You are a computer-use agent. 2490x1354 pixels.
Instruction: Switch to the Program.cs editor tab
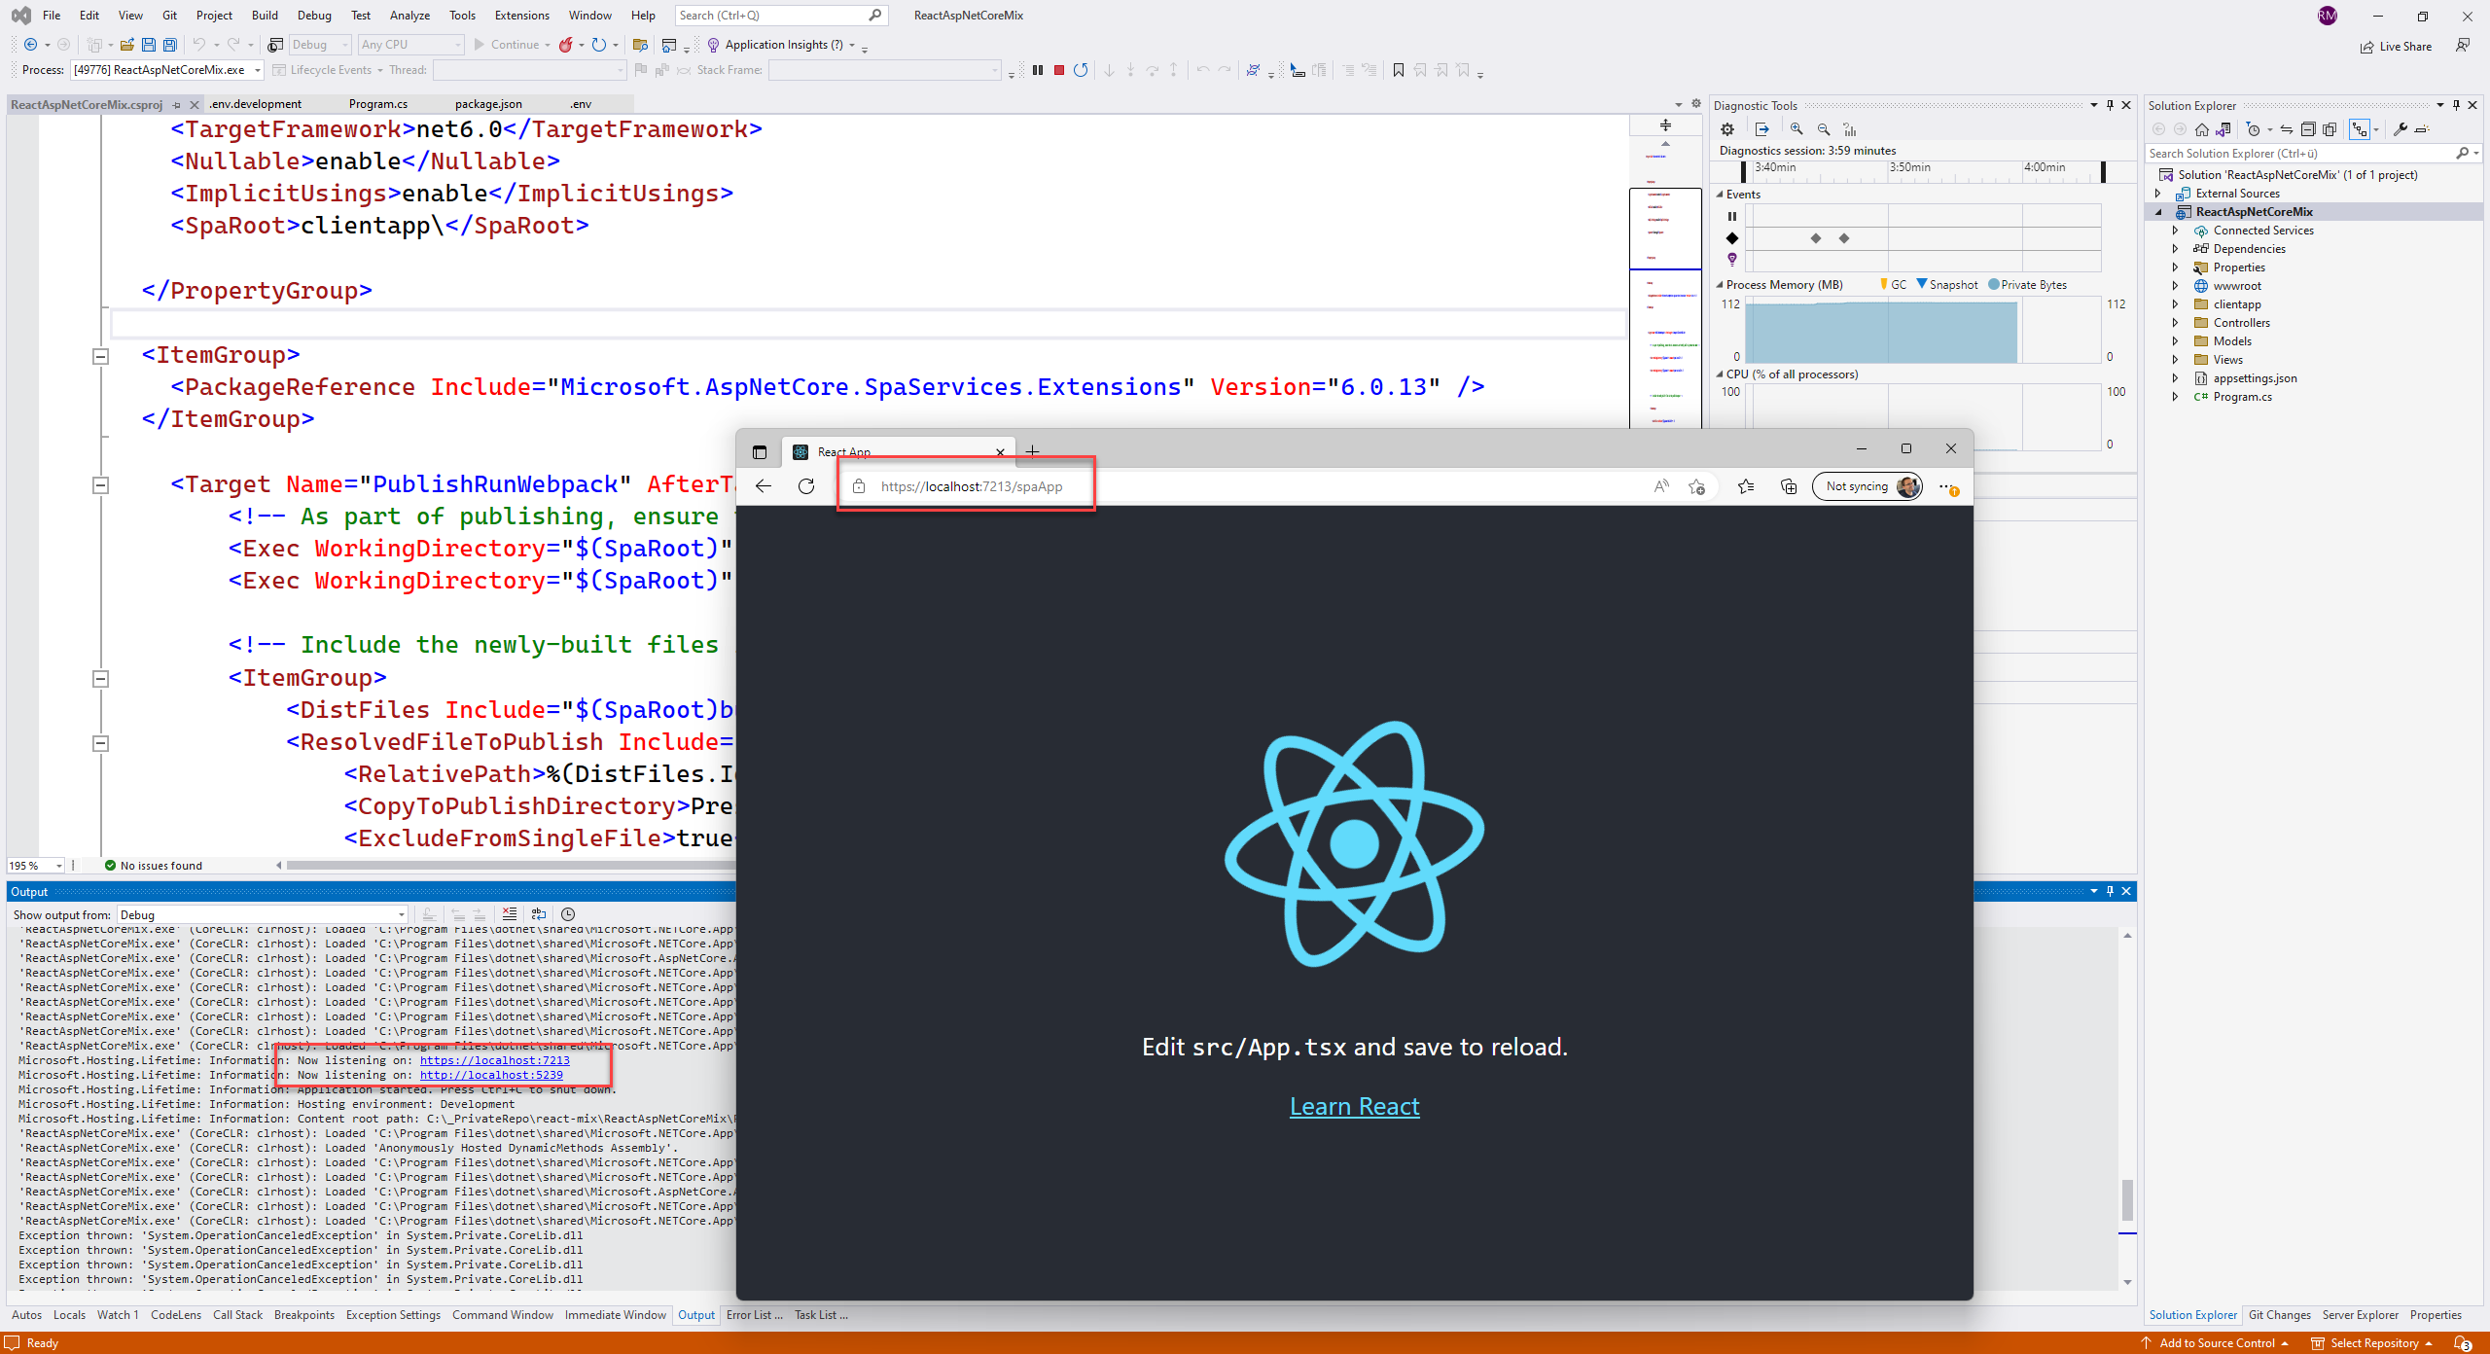click(x=377, y=104)
